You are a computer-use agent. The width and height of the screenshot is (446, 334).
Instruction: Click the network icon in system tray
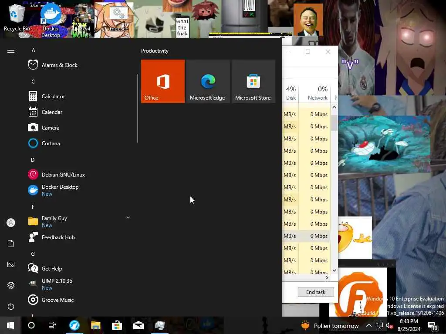(379, 325)
